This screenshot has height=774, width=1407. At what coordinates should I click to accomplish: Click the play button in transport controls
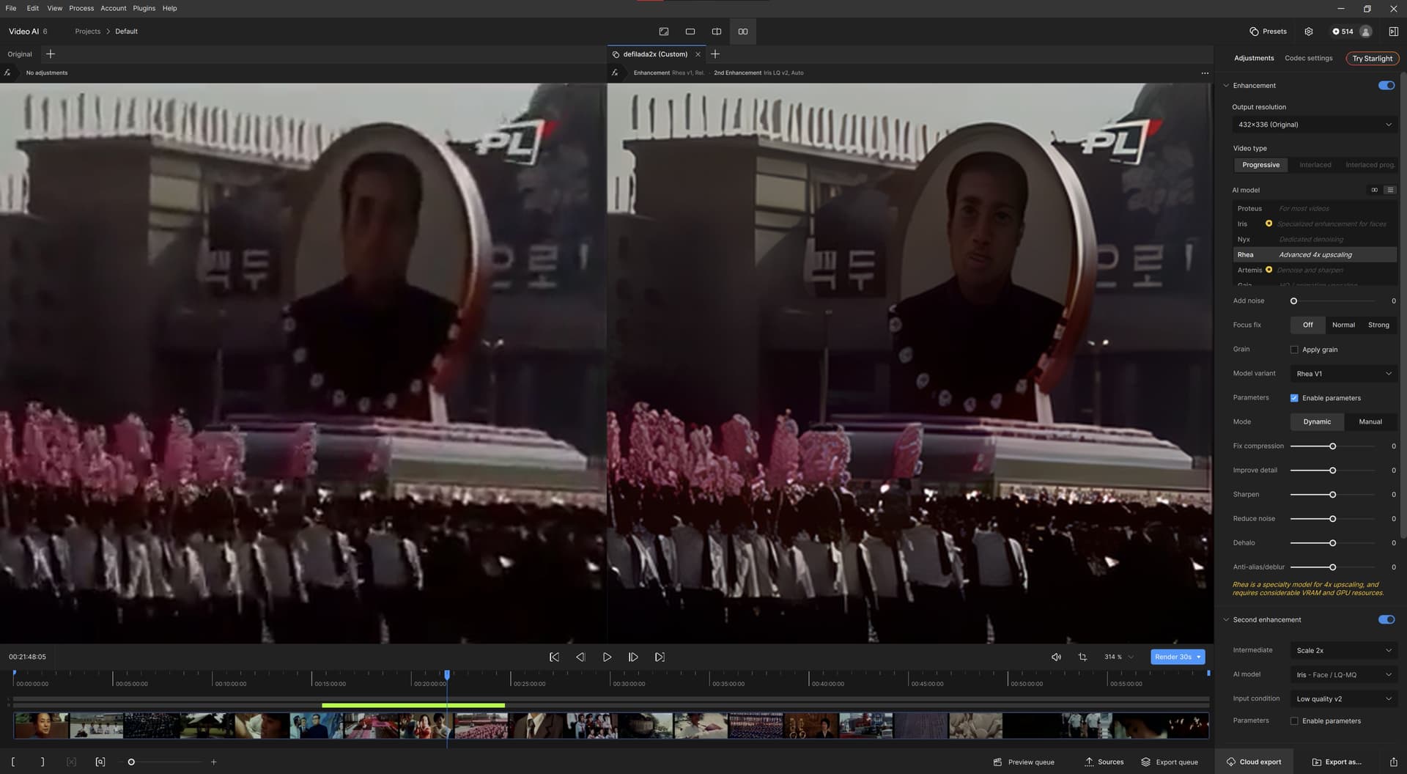click(x=607, y=657)
